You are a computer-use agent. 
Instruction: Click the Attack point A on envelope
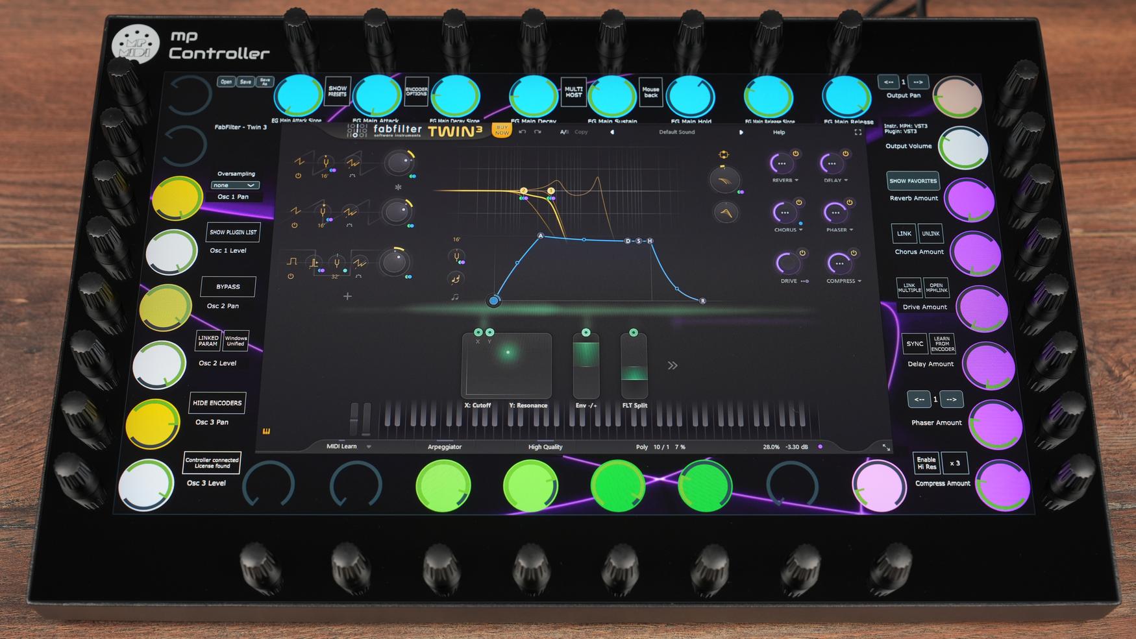[x=540, y=236]
